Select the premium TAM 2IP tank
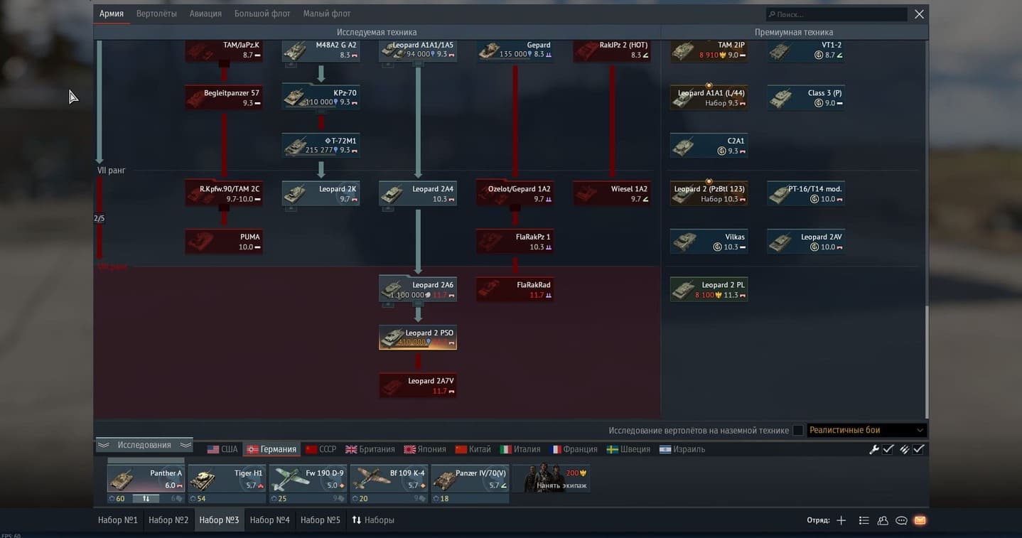 coord(709,50)
